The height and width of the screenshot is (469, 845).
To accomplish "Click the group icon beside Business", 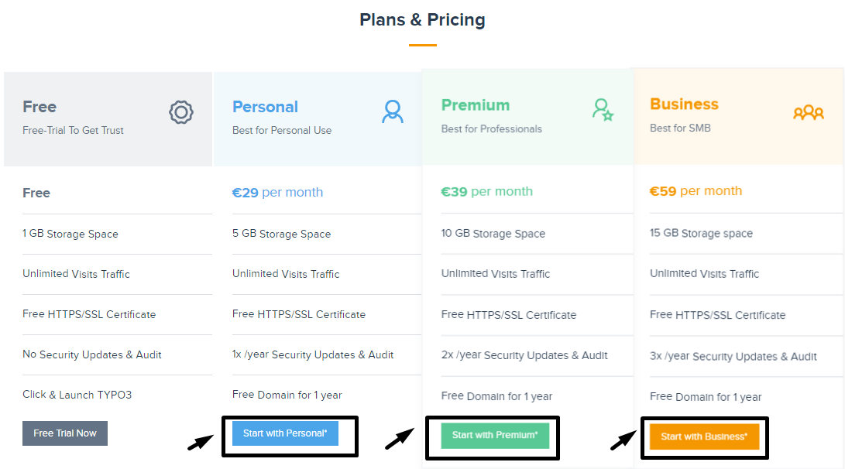I will click(x=809, y=112).
